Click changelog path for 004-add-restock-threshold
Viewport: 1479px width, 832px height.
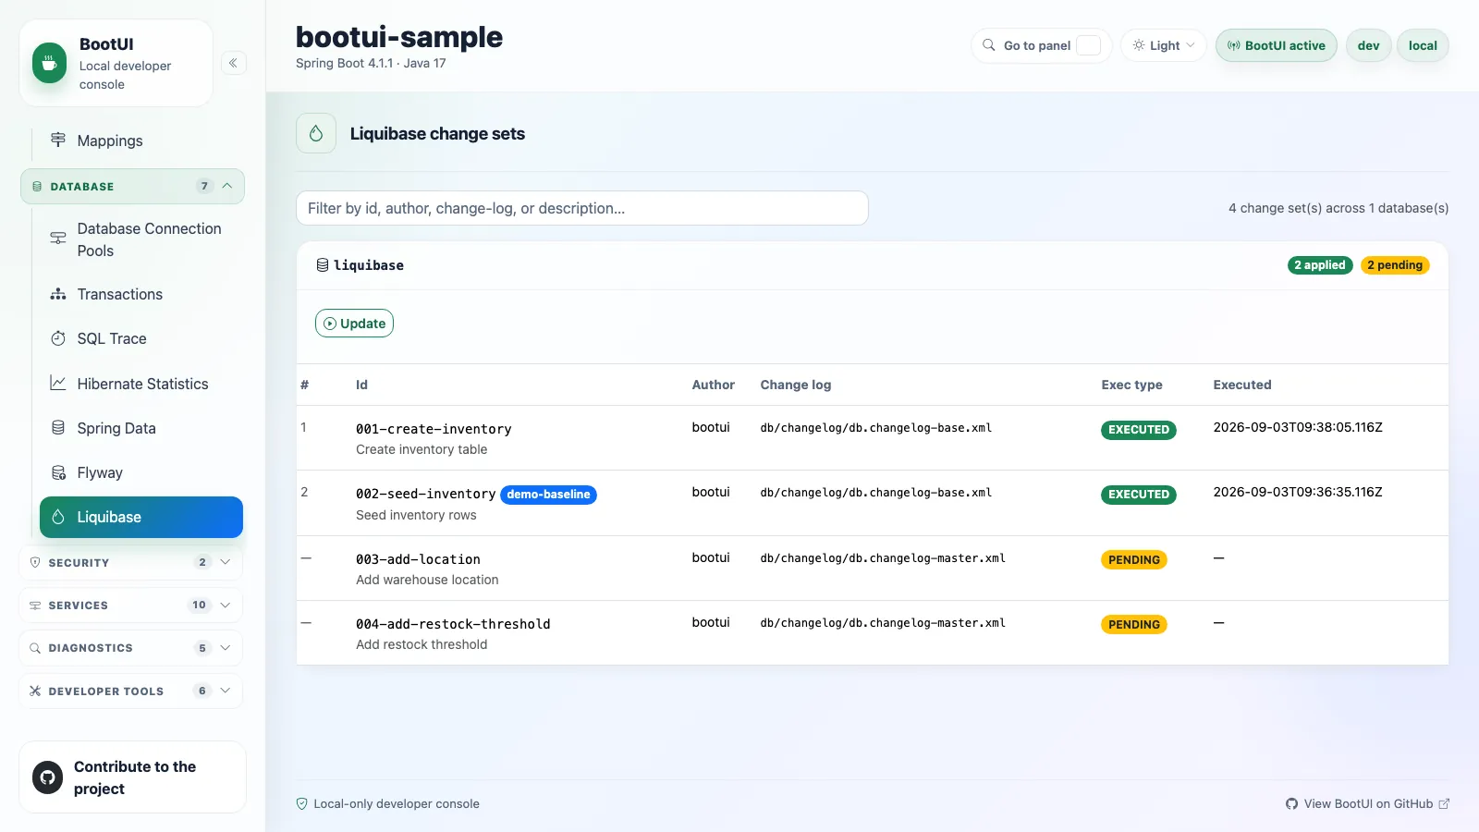point(883,623)
